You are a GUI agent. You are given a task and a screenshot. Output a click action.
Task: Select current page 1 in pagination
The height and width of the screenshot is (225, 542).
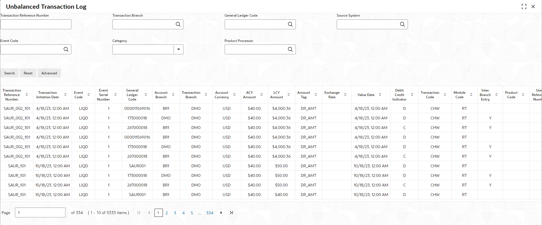tap(158, 213)
